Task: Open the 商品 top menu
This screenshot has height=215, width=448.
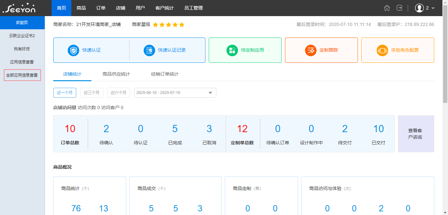Action: [81, 8]
